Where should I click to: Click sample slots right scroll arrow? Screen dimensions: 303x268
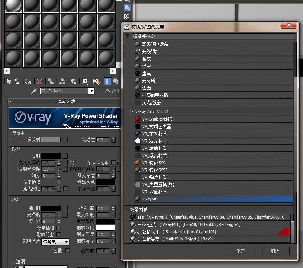pyautogui.click(x=113, y=71)
